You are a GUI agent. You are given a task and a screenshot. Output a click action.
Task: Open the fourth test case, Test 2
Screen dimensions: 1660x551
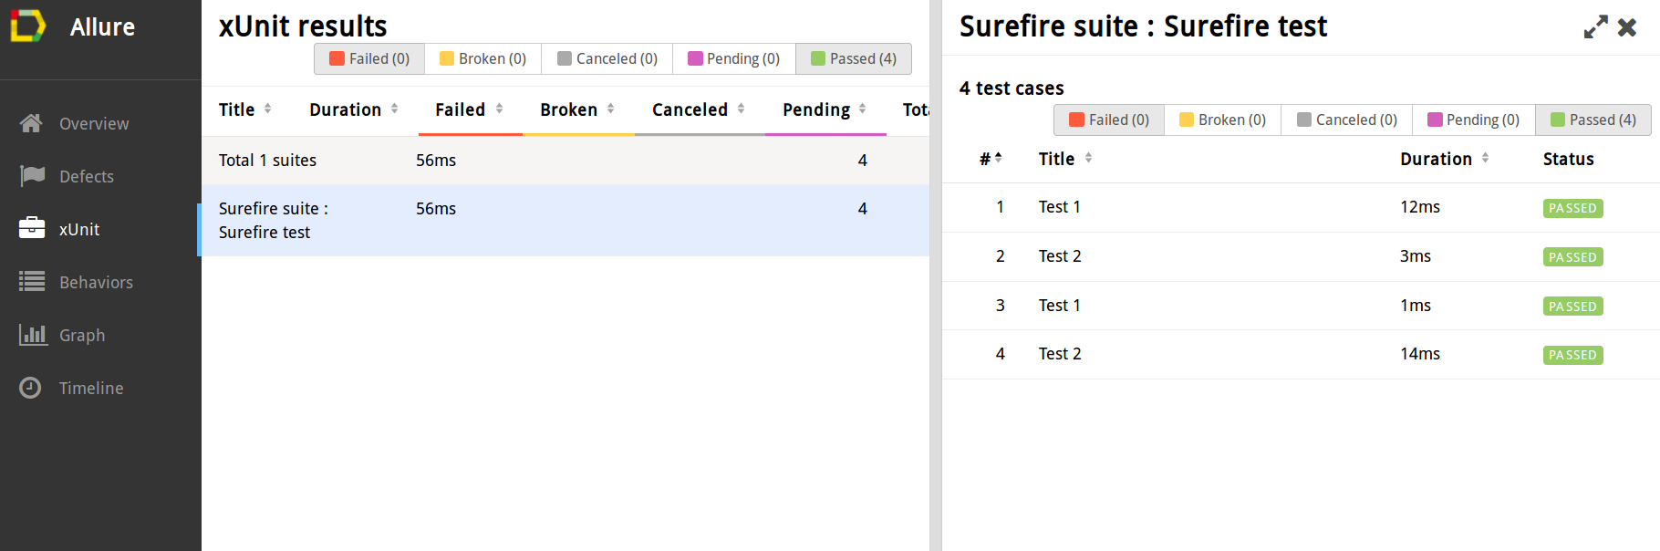[x=1060, y=354]
